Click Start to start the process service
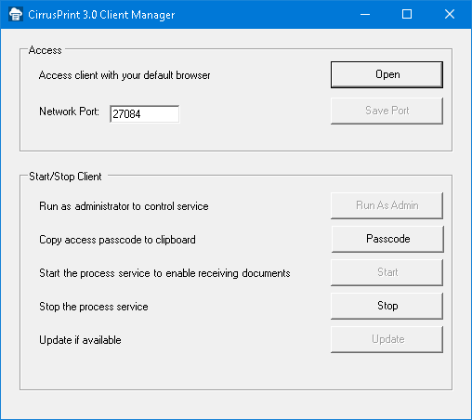Screen dimensions: 472x420 pyautogui.click(x=387, y=272)
